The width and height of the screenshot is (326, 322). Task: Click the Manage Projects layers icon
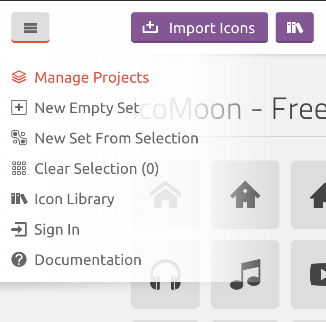click(x=19, y=77)
